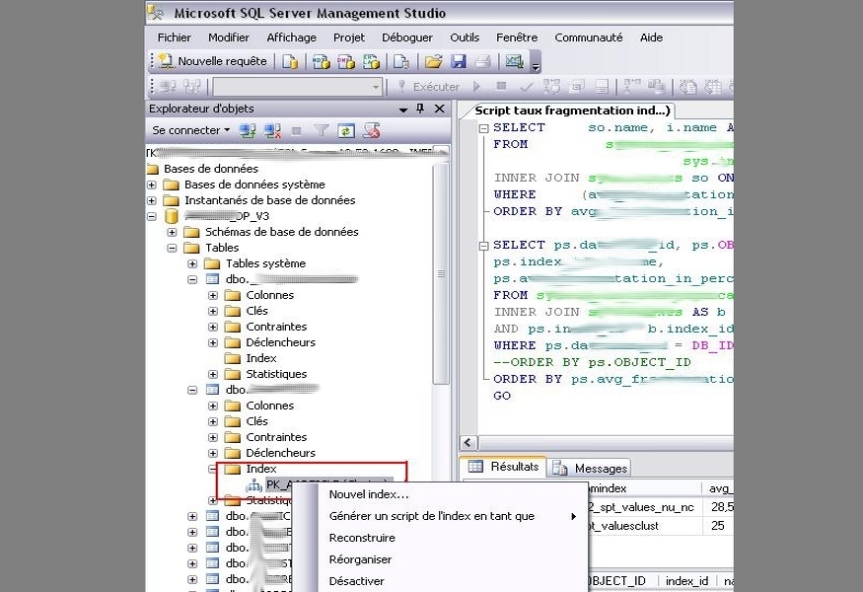Open the Activity Monitor toolbar icon

click(514, 61)
